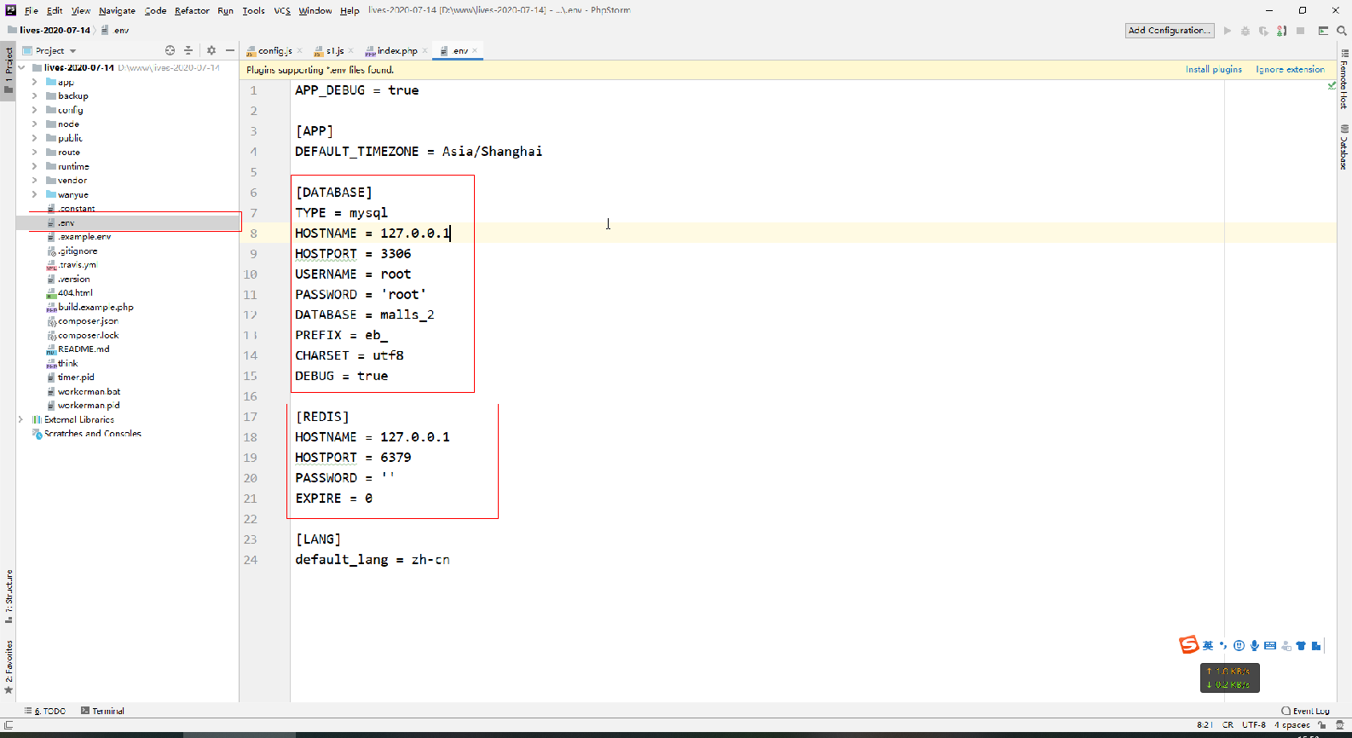Click the Sogou voice input microphone icon
The height and width of the screenshot is (738, 1352).
tap(1255, 645)
